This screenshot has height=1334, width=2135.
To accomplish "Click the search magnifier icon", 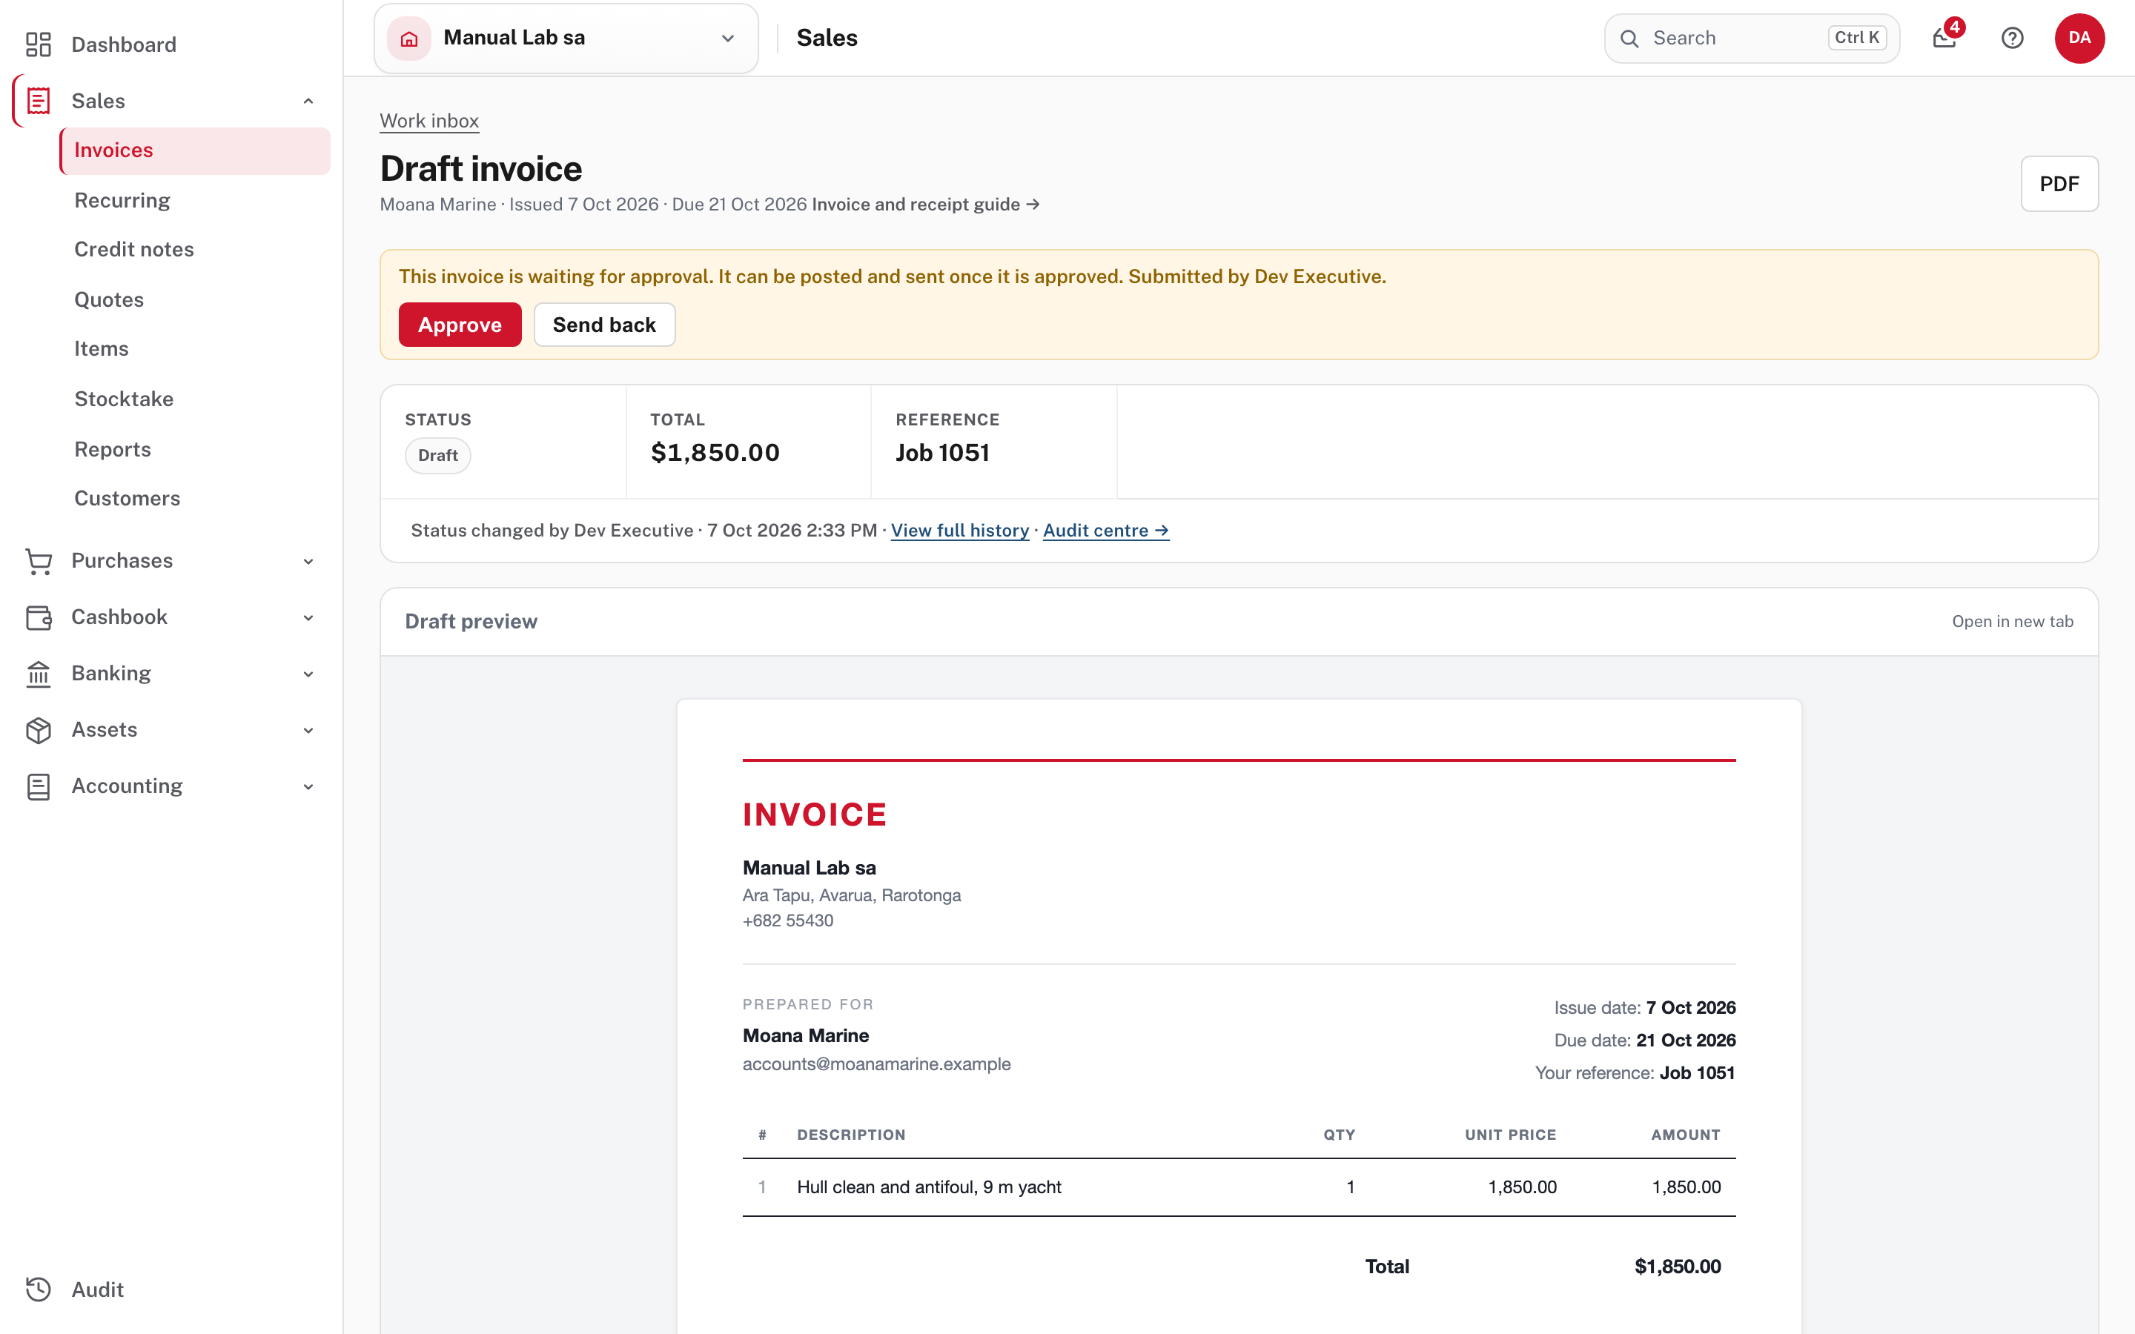I will (x=1629, y=39).
